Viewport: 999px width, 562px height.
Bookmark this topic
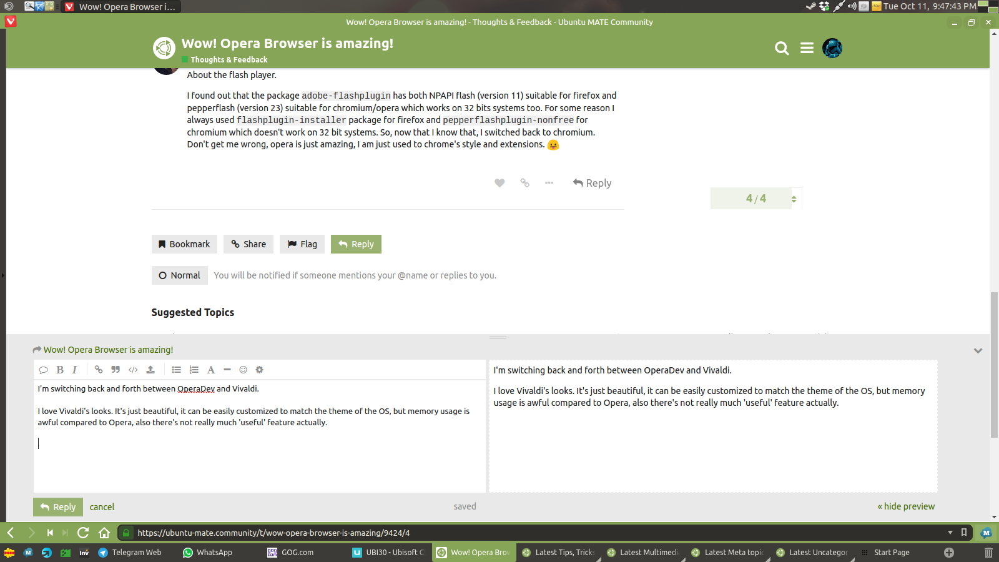184,244
